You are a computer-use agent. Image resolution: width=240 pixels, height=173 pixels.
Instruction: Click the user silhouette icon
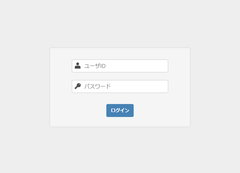[77, 66]
